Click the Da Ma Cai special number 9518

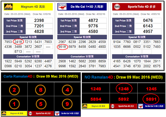click(x=62, y=47)
